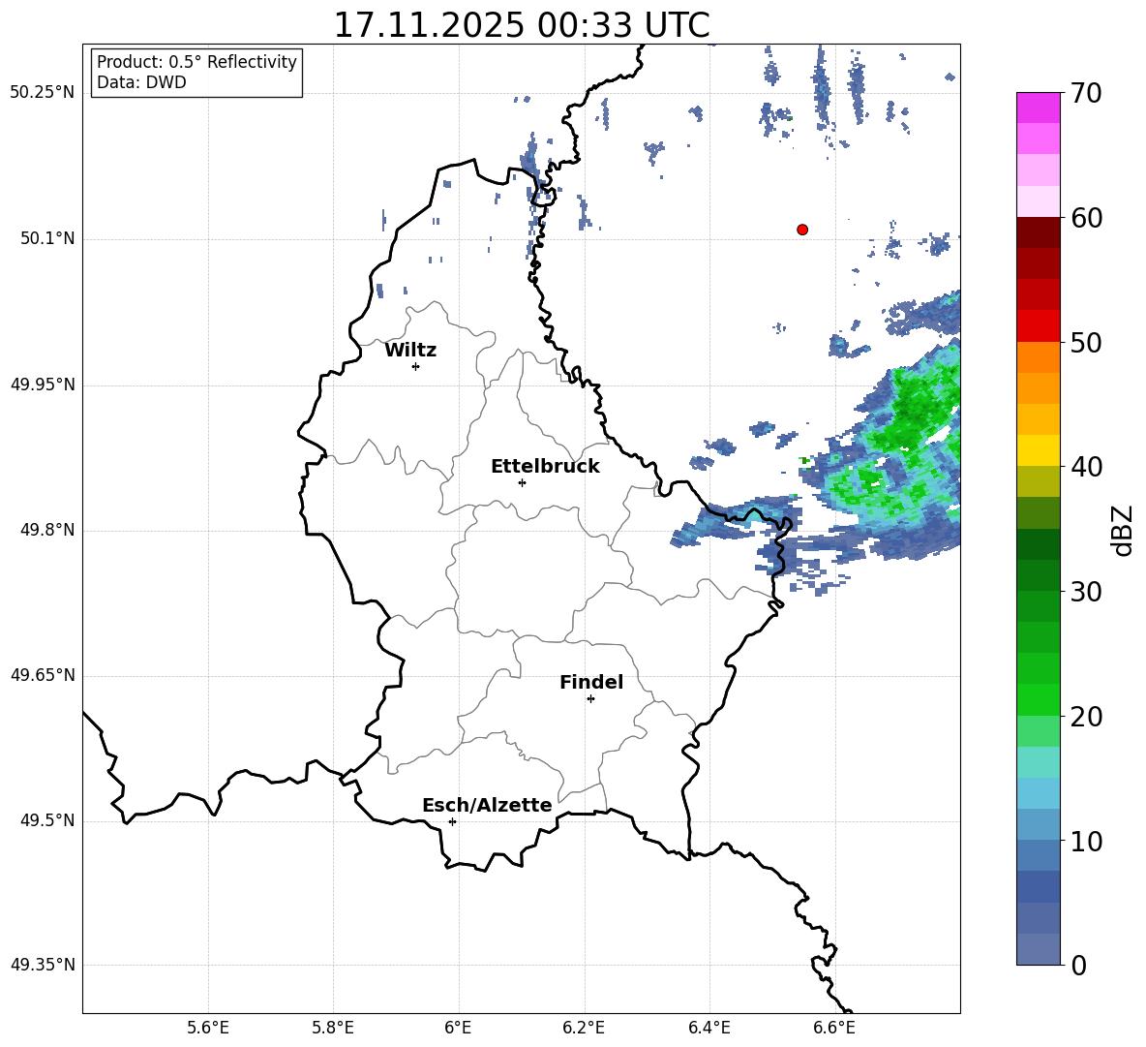1146x1047 pixels.
Task: Click the orange swatch just below 50
Action: tap(1038, 356)
